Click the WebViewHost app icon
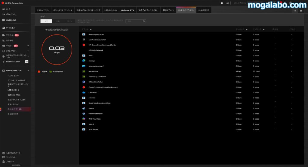308x167 pixels. pyautogui.click(x=84, y=119)
